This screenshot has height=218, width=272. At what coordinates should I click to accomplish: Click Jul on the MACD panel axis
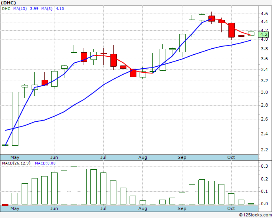tap(103, 209)
